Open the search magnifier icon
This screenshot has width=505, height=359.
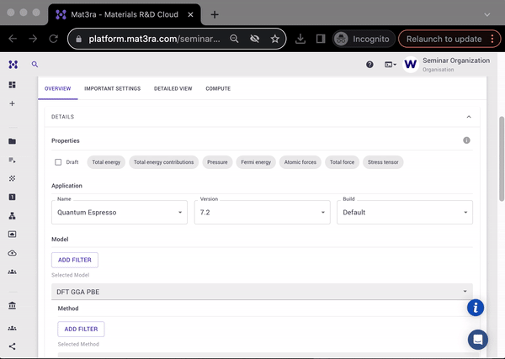(x=35, y=65)
